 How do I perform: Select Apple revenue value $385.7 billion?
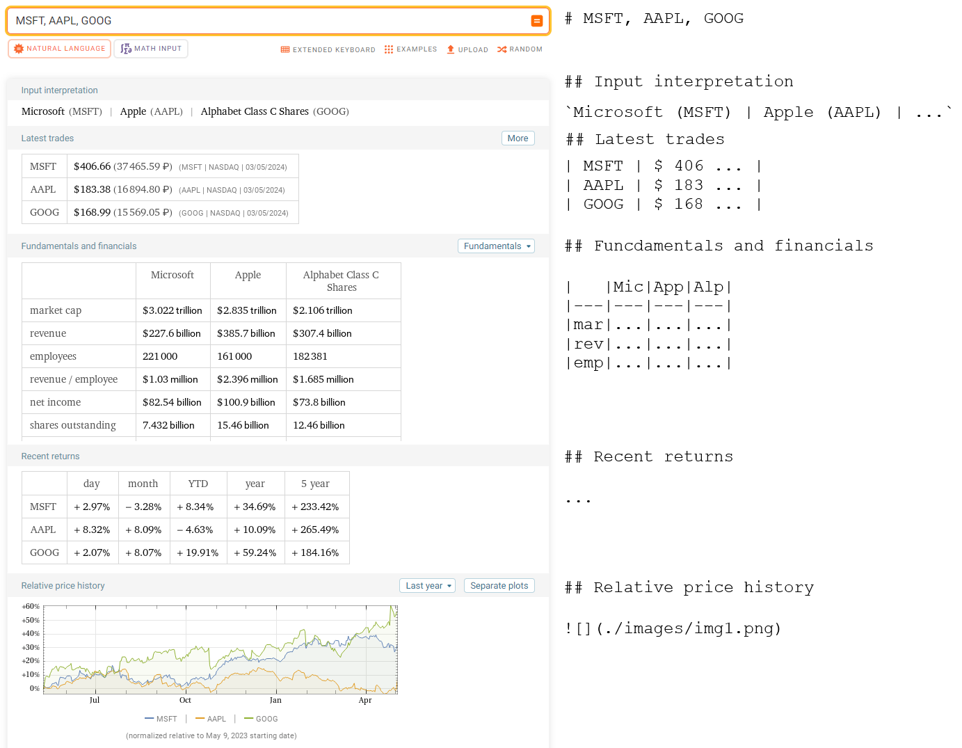pos(246,333)
